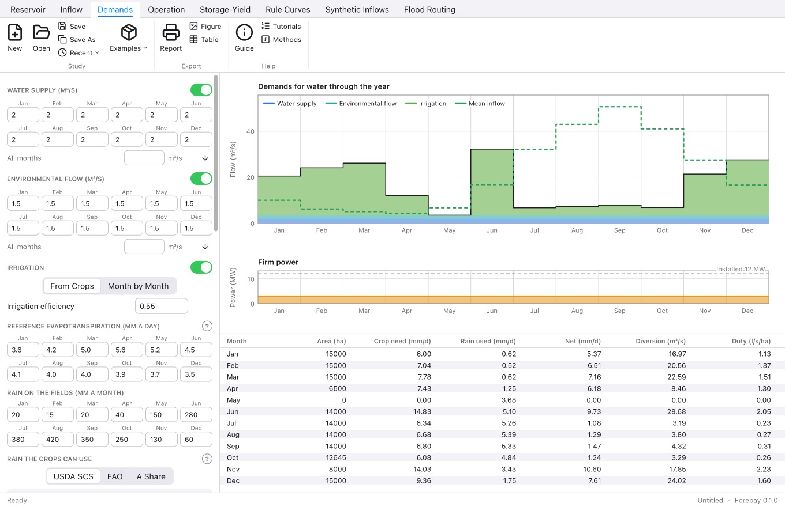The width and height of the screenshot is (785, 507).
Task: Show help for Rain the Crops Can Use
Action: [x=207, y=459]
